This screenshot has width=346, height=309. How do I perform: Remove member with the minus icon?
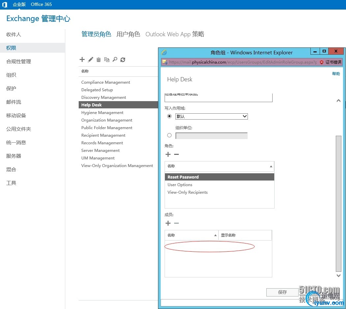[176, 223]
